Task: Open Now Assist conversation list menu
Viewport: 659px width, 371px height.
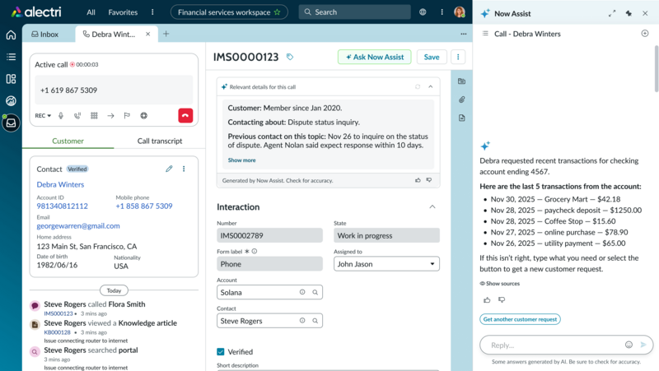Action: pyautogui.click(x=485, y=34)
